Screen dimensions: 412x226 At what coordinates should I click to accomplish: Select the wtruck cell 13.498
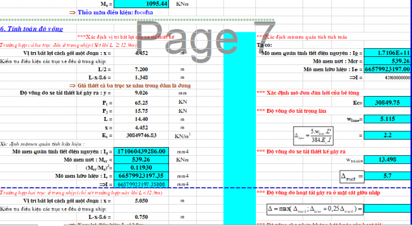point(388,160)
